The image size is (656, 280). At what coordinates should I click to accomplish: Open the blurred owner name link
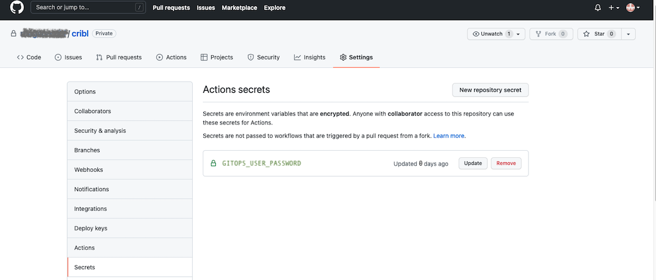point(45,33)
